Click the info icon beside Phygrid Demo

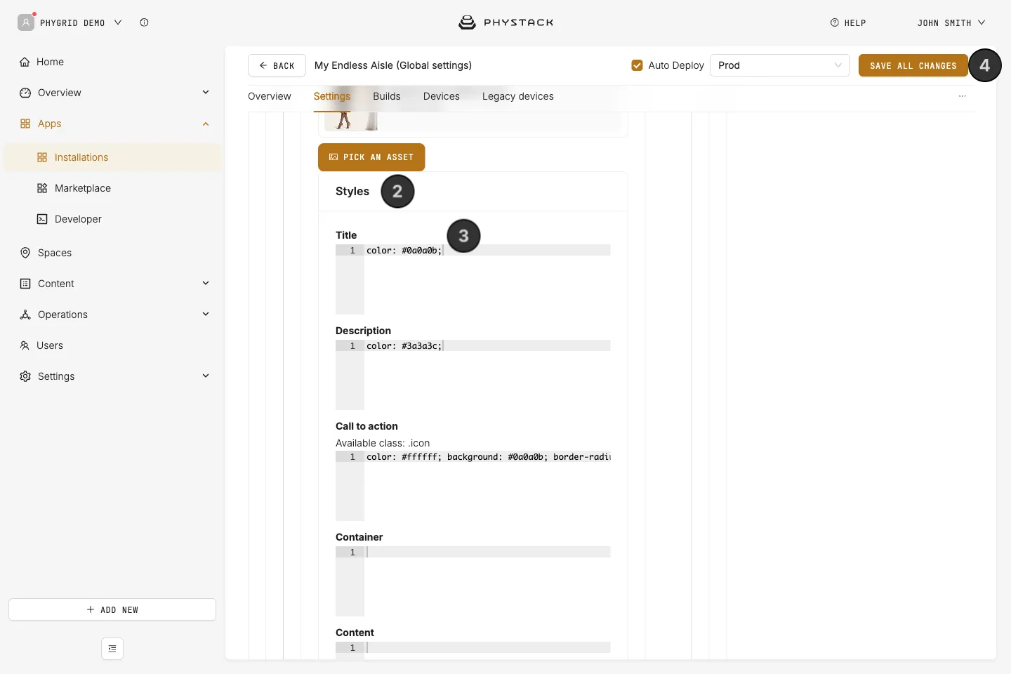tap(144, 22)
